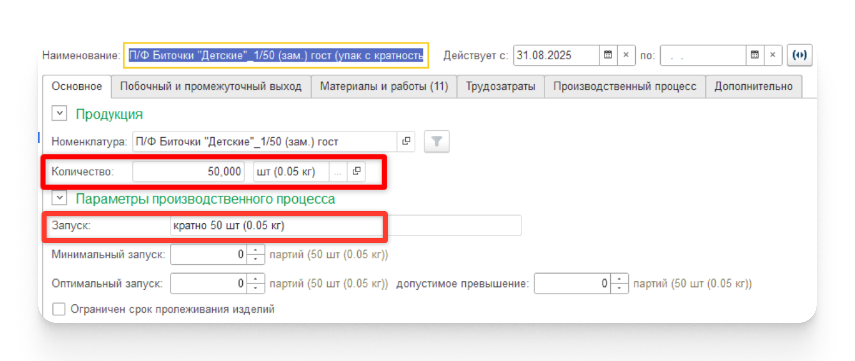Clear the 'по' end date field
Image resolution: width=855 pixels, height=361 pixels.
click(773, 55)
